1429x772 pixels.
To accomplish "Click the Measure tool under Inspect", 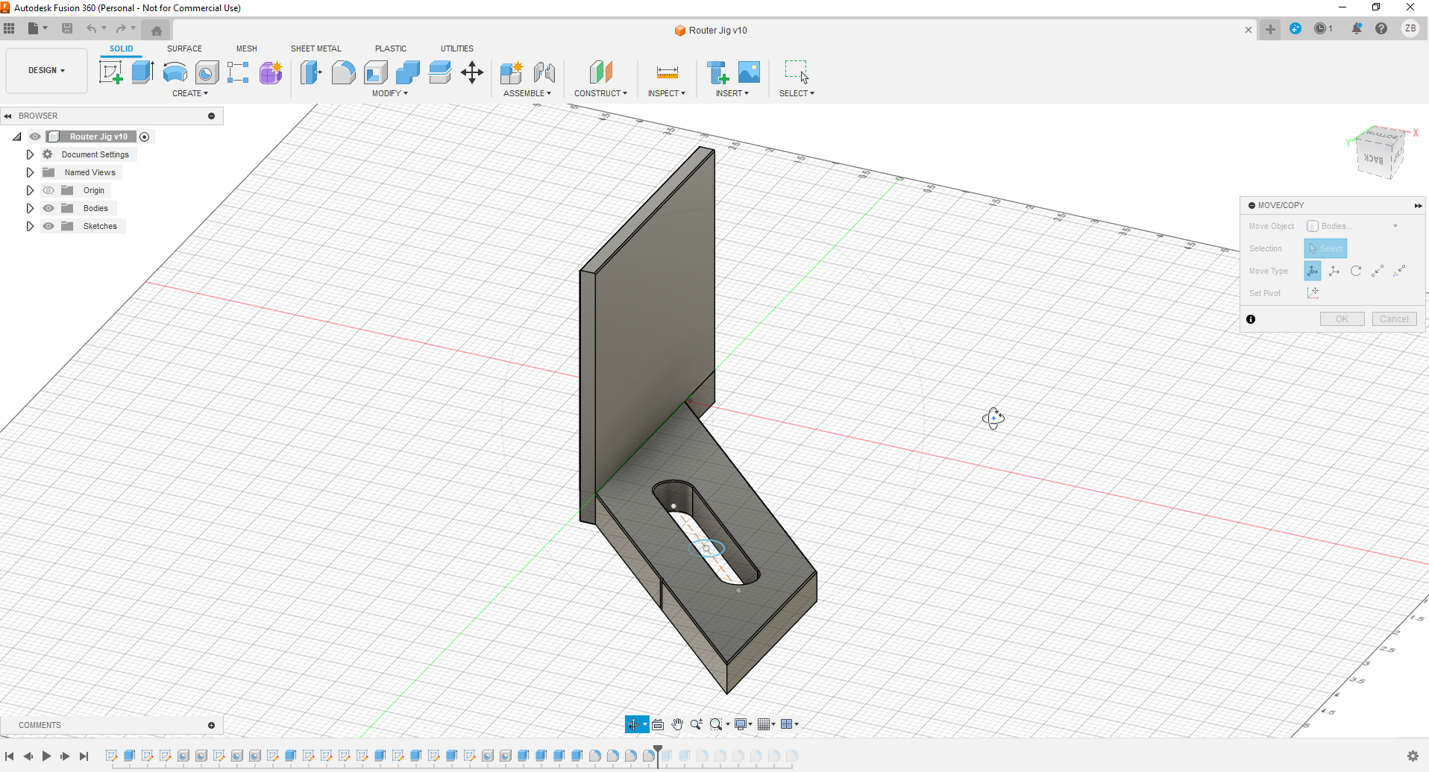I will coord(667,72).
